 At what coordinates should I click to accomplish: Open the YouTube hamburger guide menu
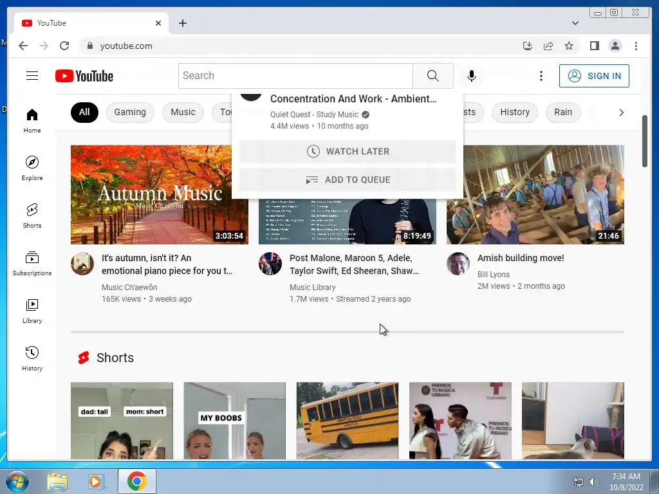tap(32, 76)
